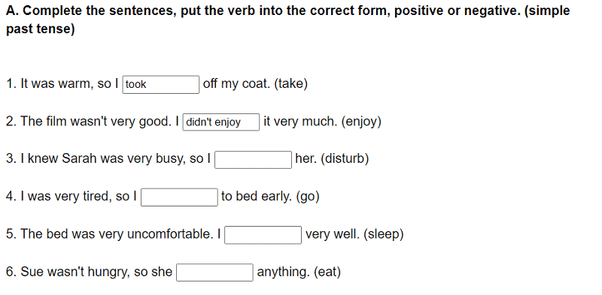Click the text 'It was warm, so I'

pyautogui.click(x=69, y=83)
